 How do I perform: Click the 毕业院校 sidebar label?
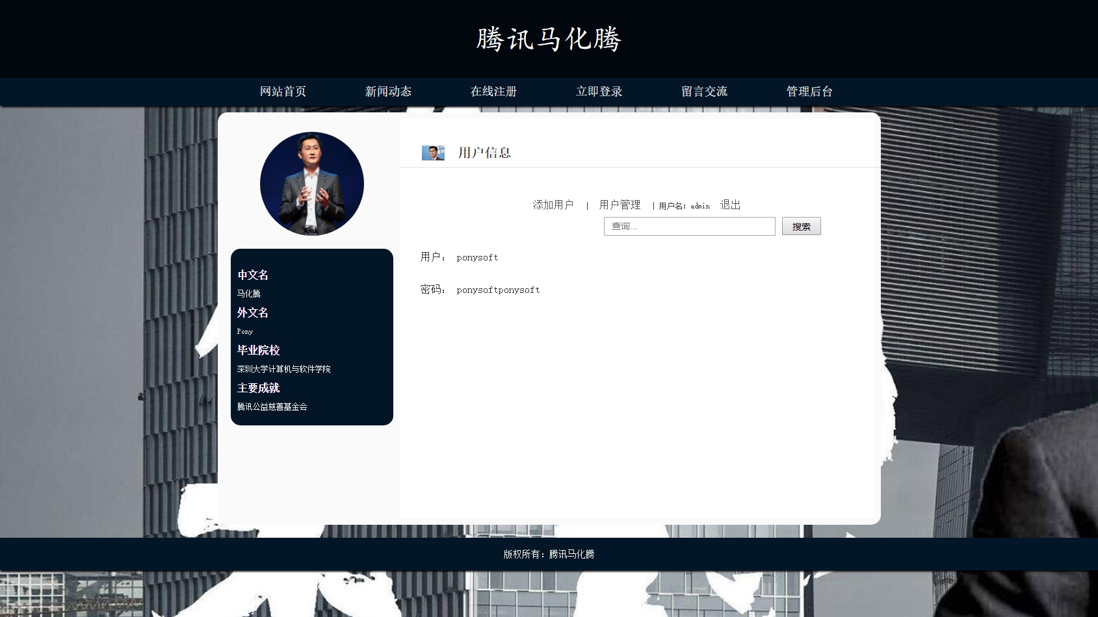(x=258, y=351)
